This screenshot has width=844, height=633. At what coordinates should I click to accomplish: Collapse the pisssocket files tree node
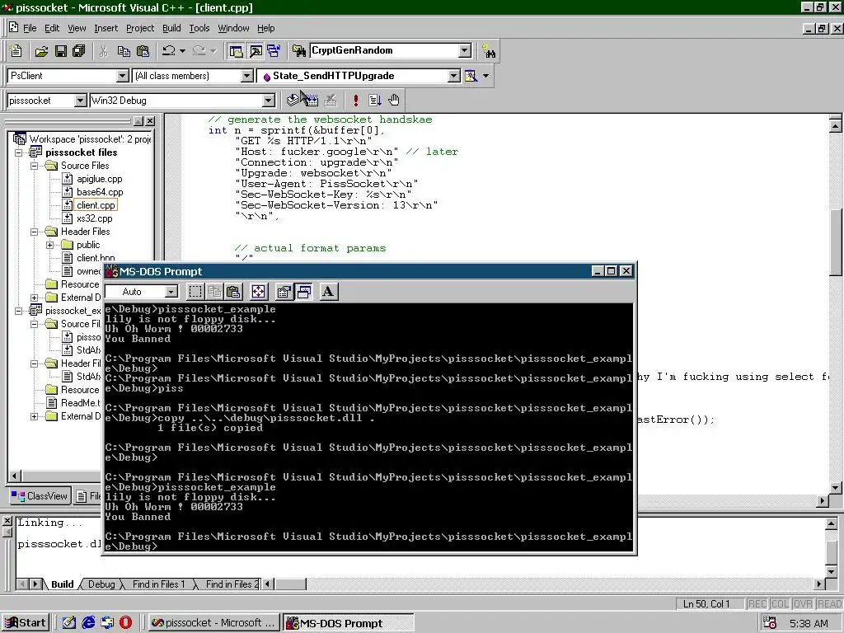[19, 152]
